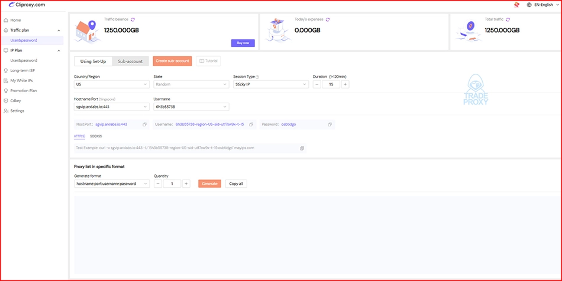
Task: Open Long-term ISP page
Action: 22,70
